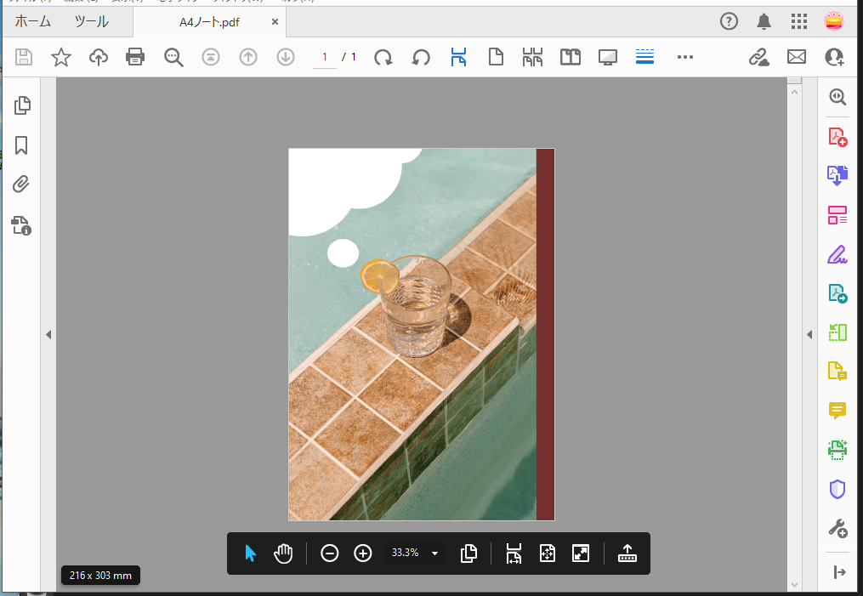Screen dimensions: 863x596
Task: Switch to the ツール tab
Action: click(91, 22)
